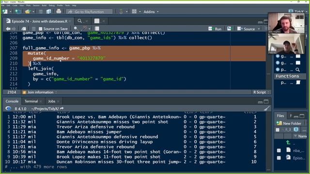Go back to previous source location
This screenshot has width=310, height=174.
point(8,29)
